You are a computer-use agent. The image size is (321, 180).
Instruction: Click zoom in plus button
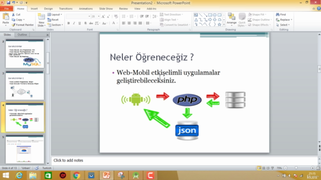pos(312,168)
